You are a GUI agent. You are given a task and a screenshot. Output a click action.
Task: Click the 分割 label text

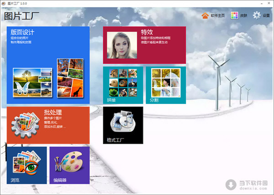point(154,100)
